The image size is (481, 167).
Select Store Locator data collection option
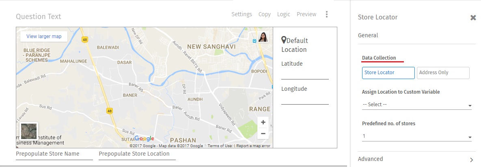click(x=388, y=73)
